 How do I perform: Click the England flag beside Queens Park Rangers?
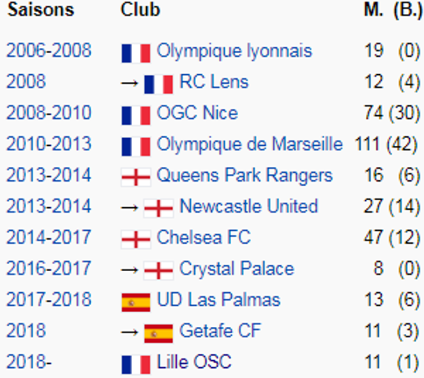pyautogui.click(x=136, y=177)
